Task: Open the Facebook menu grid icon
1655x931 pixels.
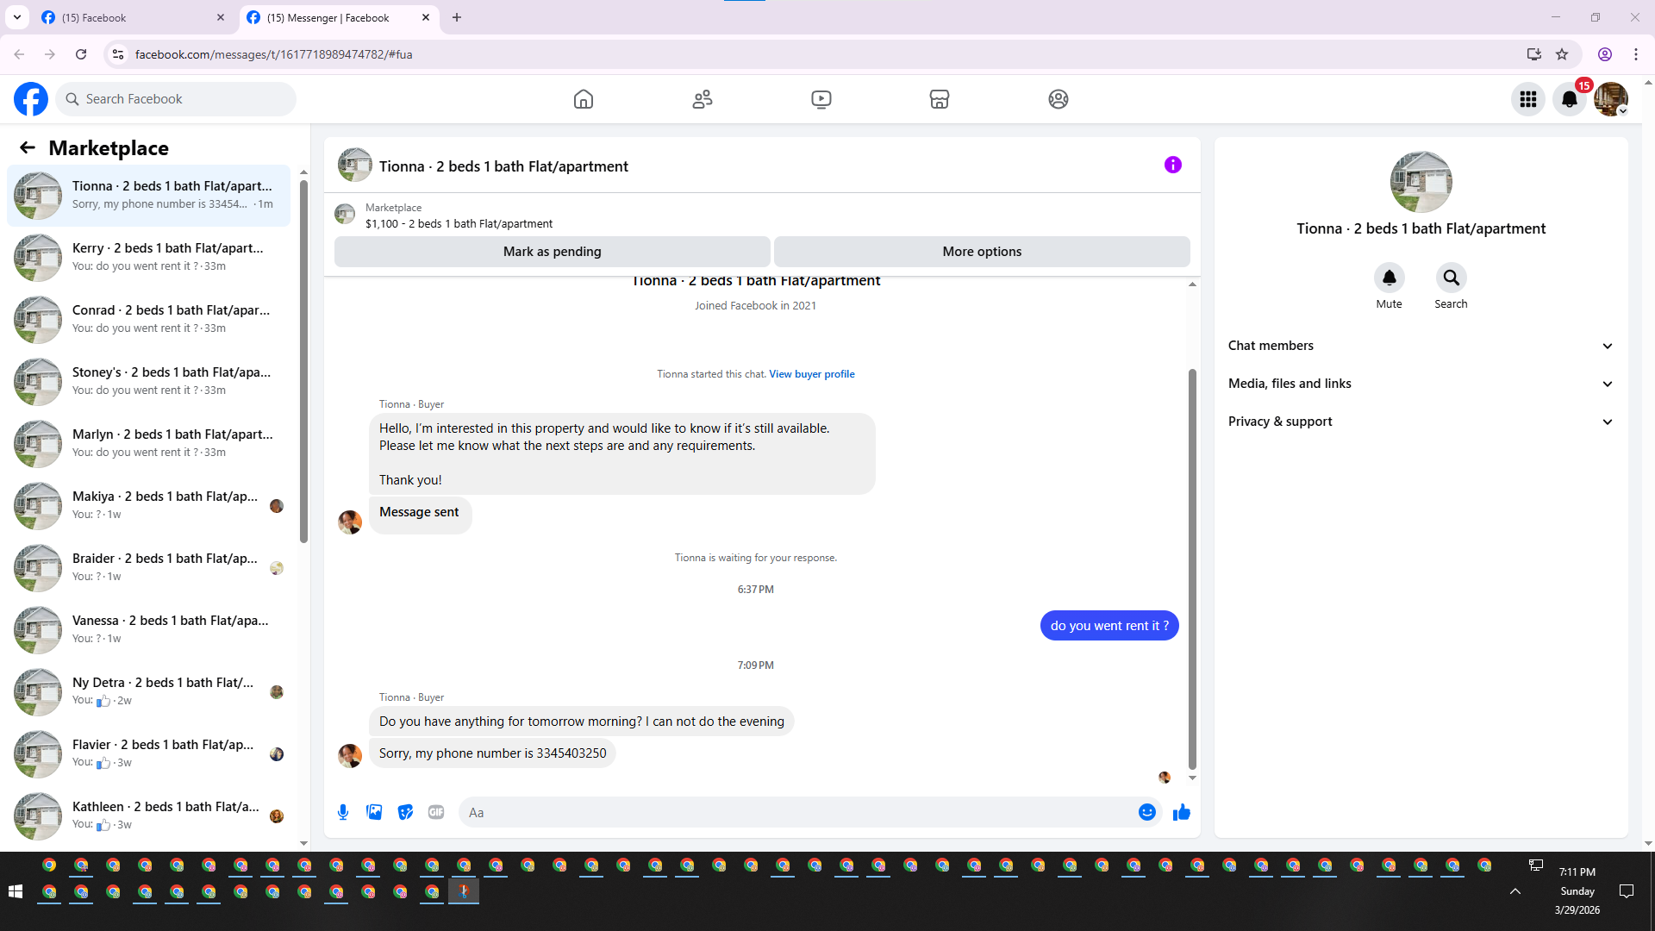Action: click(1528, 99)
